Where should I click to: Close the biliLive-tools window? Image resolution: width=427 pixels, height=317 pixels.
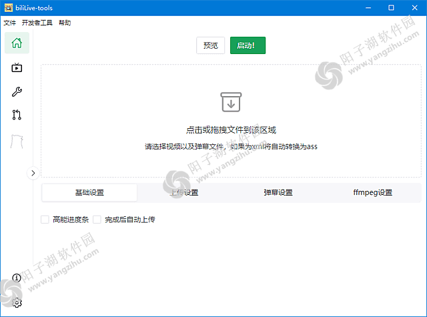[x=414, y=8]
